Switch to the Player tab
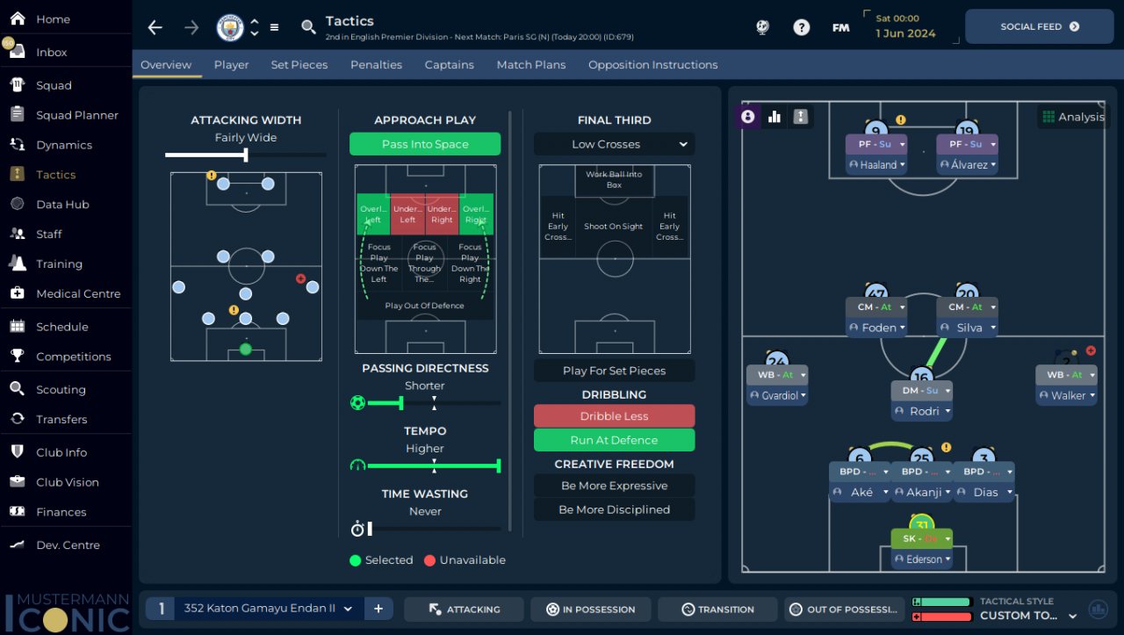 [231, 64]
